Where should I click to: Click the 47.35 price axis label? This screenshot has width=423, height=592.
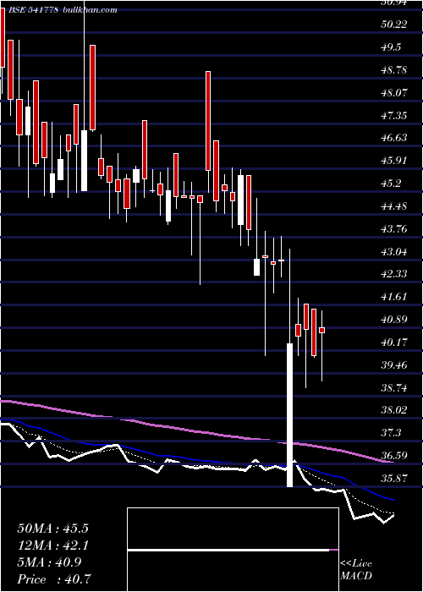[x=394, y=115]
